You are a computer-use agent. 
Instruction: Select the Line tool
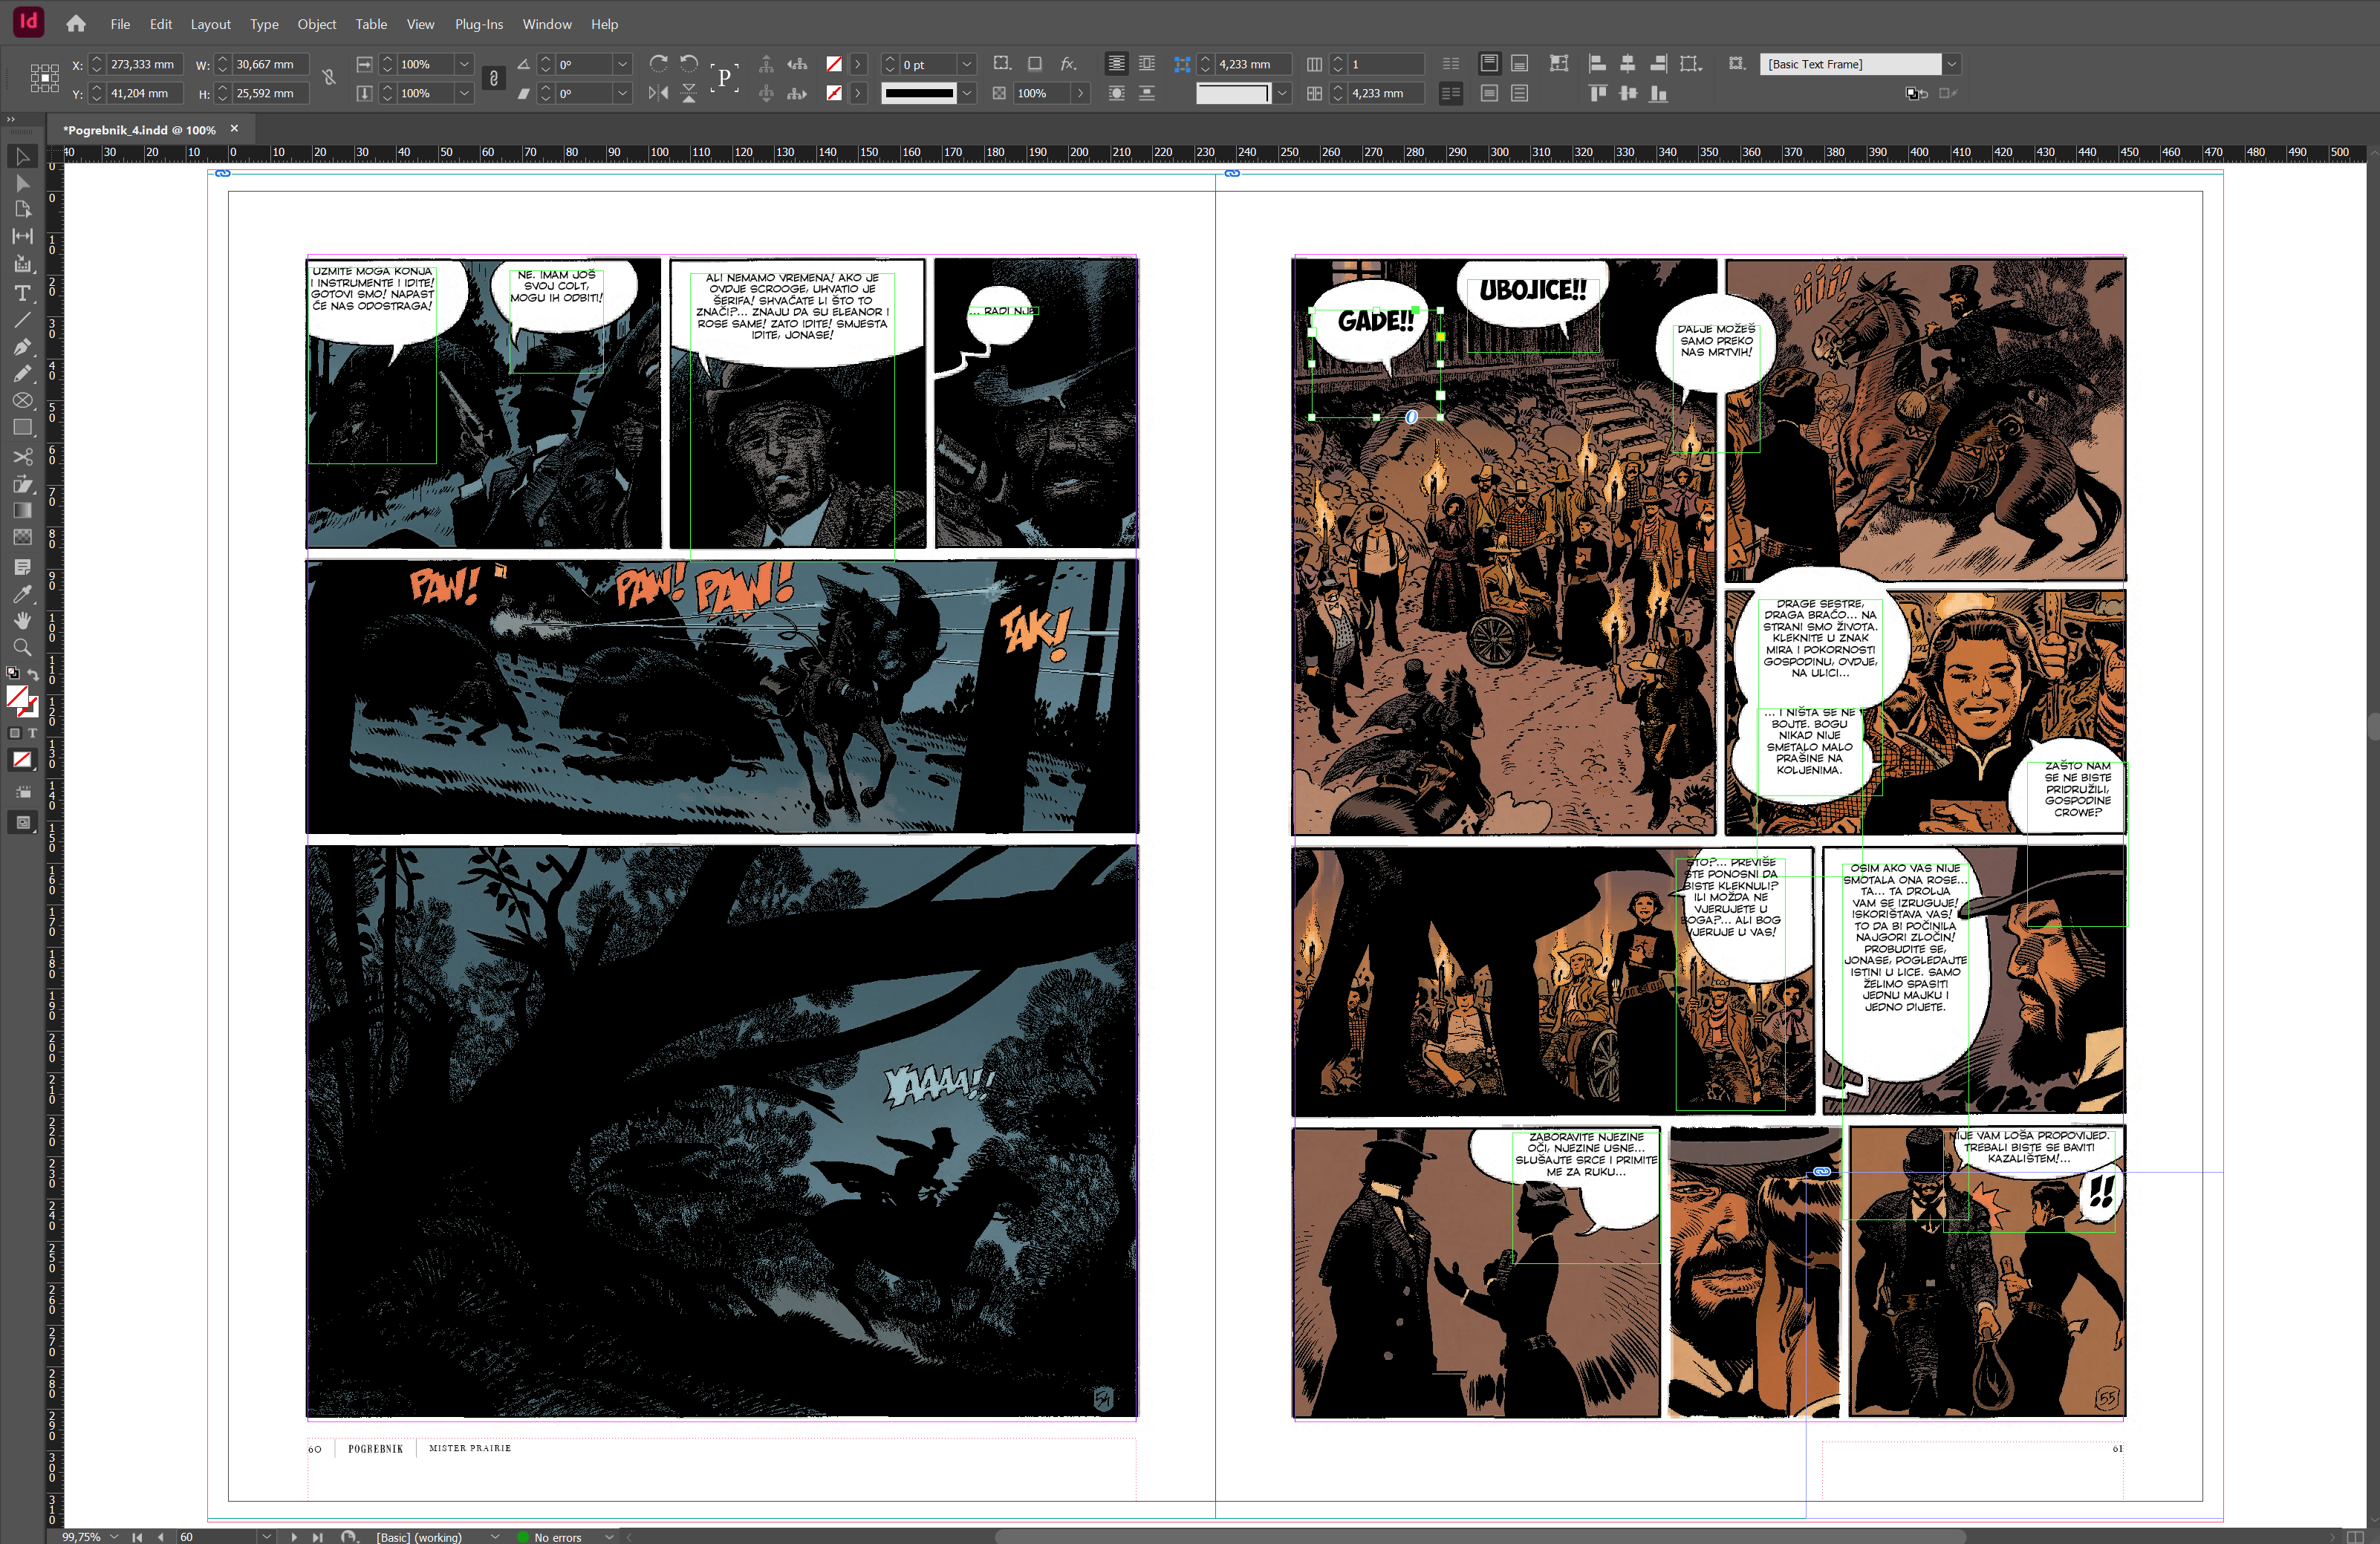22,320
